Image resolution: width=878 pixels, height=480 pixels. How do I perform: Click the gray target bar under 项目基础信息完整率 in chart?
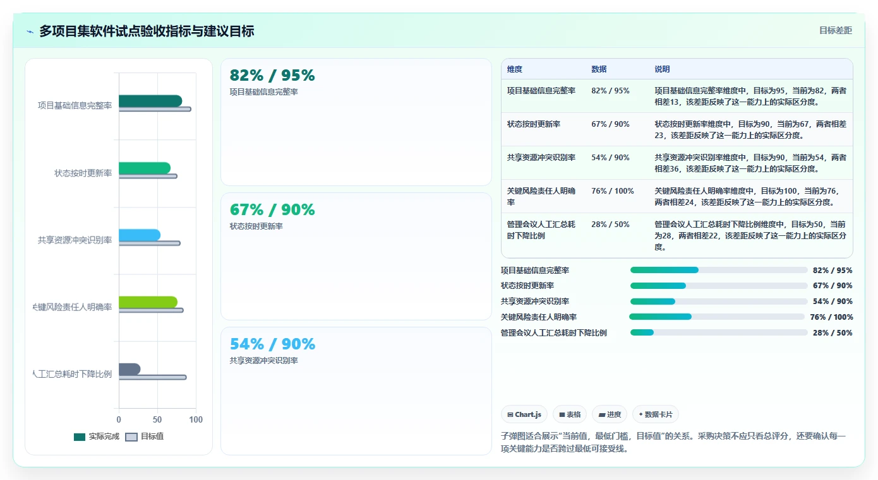point(155,109)
